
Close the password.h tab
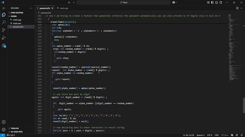pyautogui.click(x=52, y=8)
